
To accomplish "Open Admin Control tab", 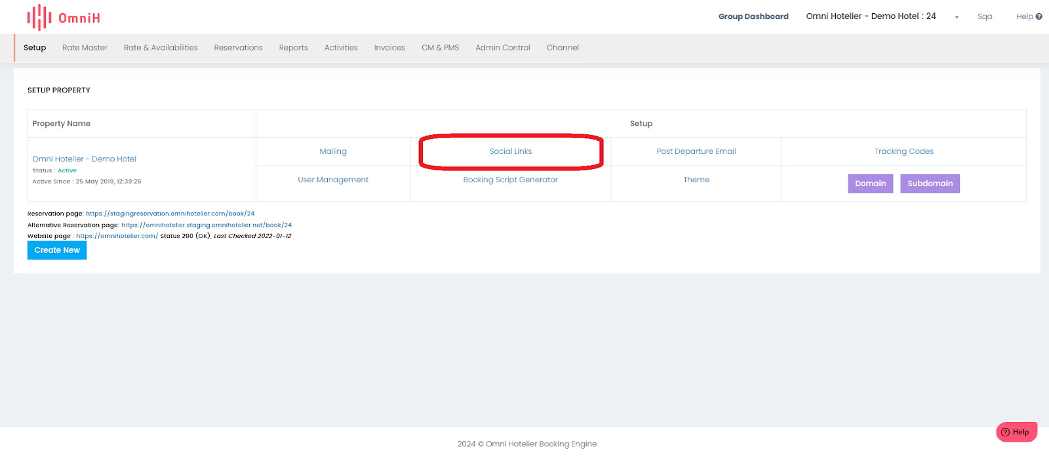I will coord(503,48).
